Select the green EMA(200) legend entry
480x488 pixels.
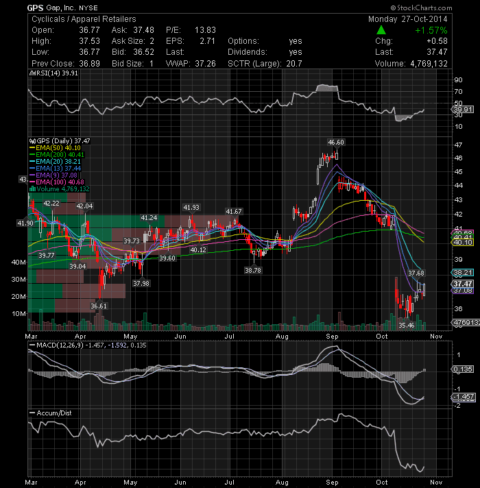[57, 155]
